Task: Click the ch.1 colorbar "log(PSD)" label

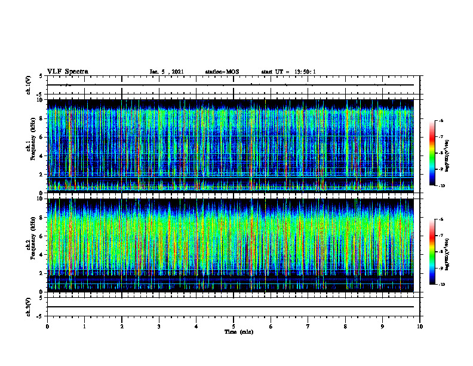Action: pyautogui.click(x=447, y=155)
